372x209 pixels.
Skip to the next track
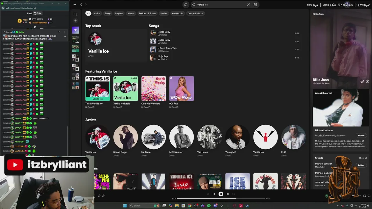click(228, 194)
